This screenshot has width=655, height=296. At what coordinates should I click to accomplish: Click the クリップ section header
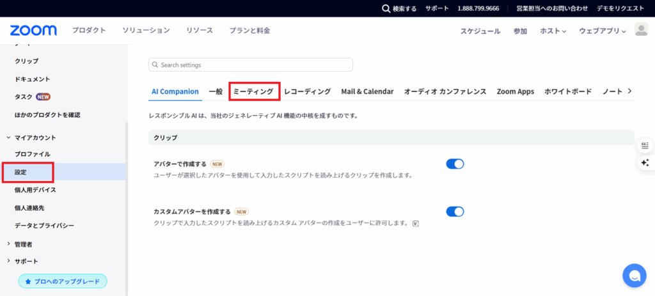click(x=391, y=137)
